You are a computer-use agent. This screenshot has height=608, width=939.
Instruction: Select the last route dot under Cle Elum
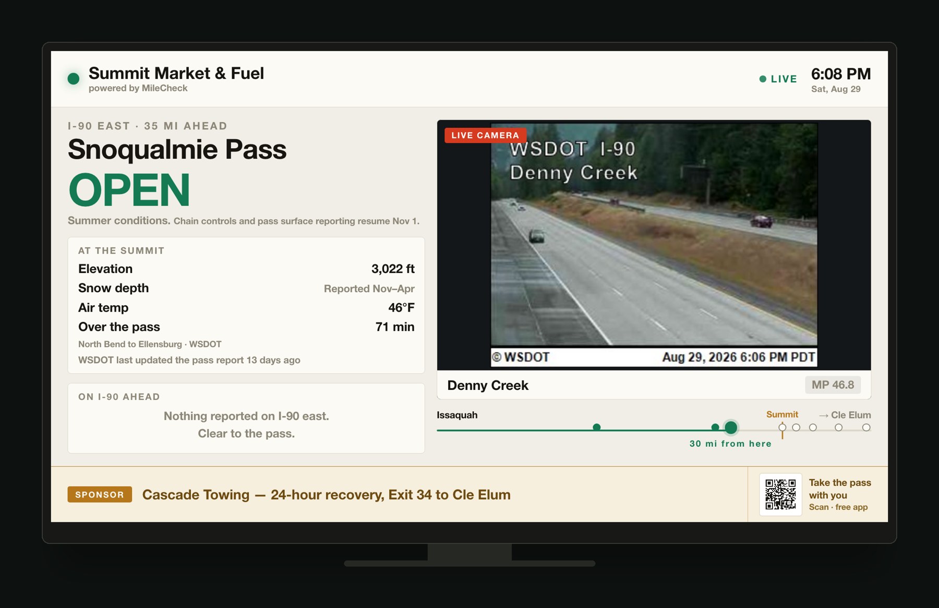[x=866, y=427]
